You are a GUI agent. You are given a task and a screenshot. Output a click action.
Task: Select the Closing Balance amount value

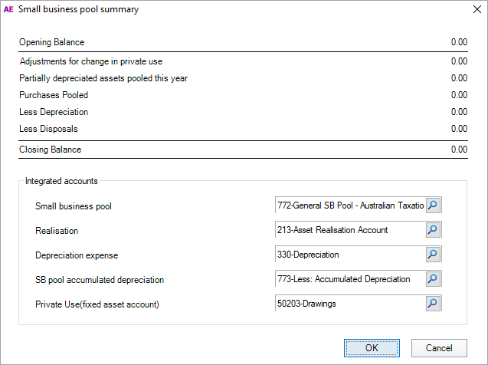coord(459,150)
